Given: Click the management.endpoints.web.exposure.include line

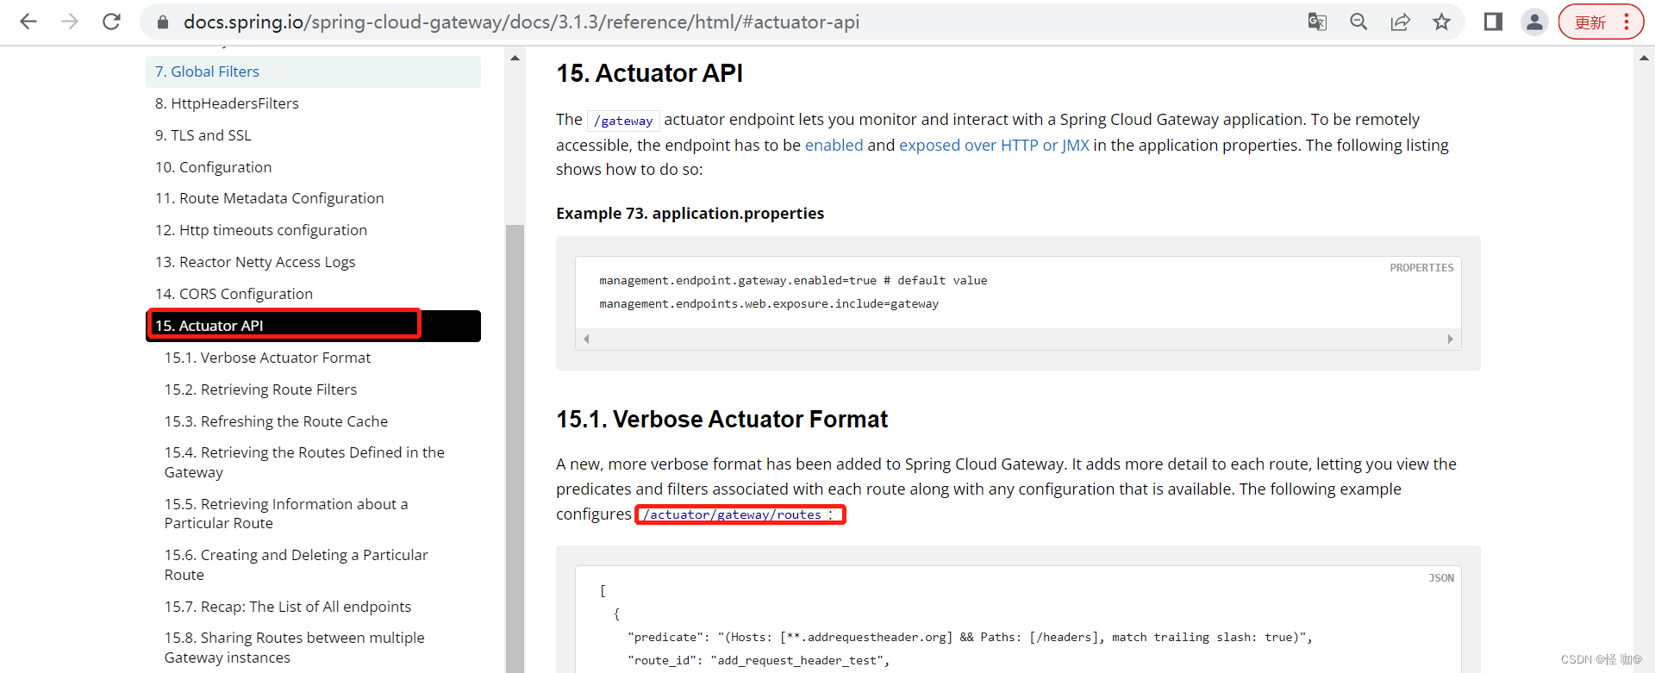Looking at the screenshot, I should coord(769,303).
